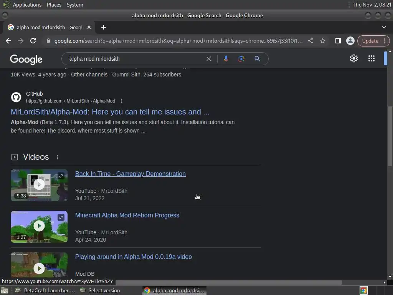The height and width of the screenshot is (295, 393).
Task: Submit search with magnifier icon
Action: 258,59
